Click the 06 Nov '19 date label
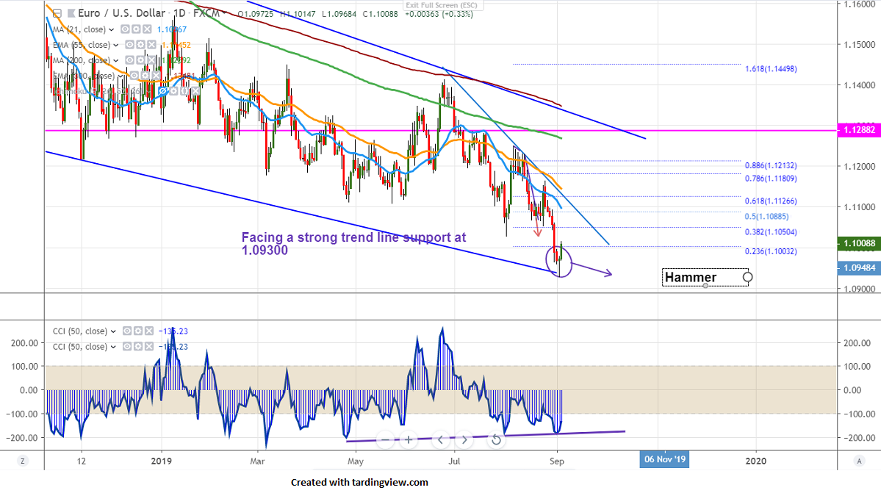The width and height of the screenshot is (881, 493). 665,459
